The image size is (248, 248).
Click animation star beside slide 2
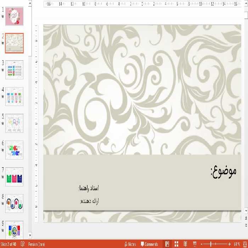coord(2,43)
